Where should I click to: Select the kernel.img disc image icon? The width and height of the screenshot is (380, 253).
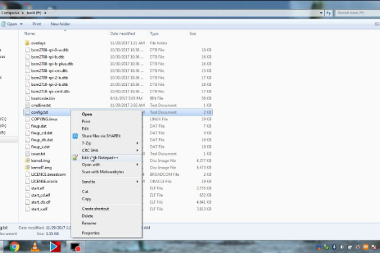[28, 161]
